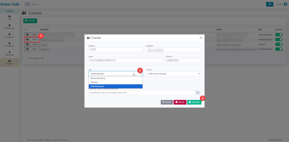Select Administrador option in Rol list
The height and width of the screenshot is (142, 289).
click(x=115, y=86)
